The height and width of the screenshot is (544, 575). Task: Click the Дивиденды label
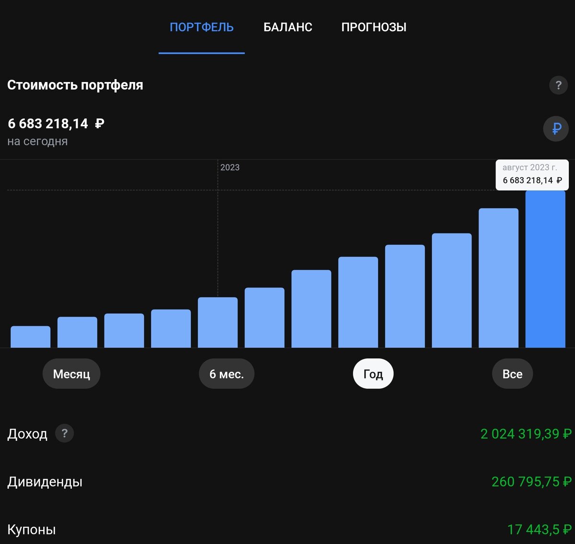[x=45, y=482]
